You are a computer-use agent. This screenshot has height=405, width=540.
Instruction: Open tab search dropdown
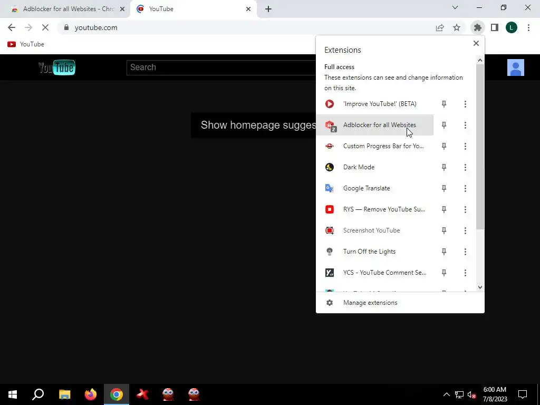tap(455, 7)
